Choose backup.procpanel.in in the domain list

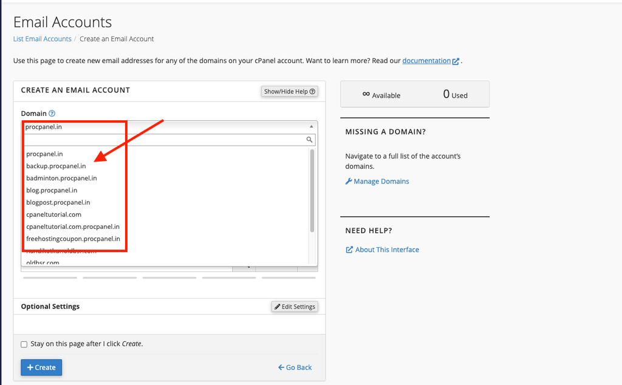[56, 166]
